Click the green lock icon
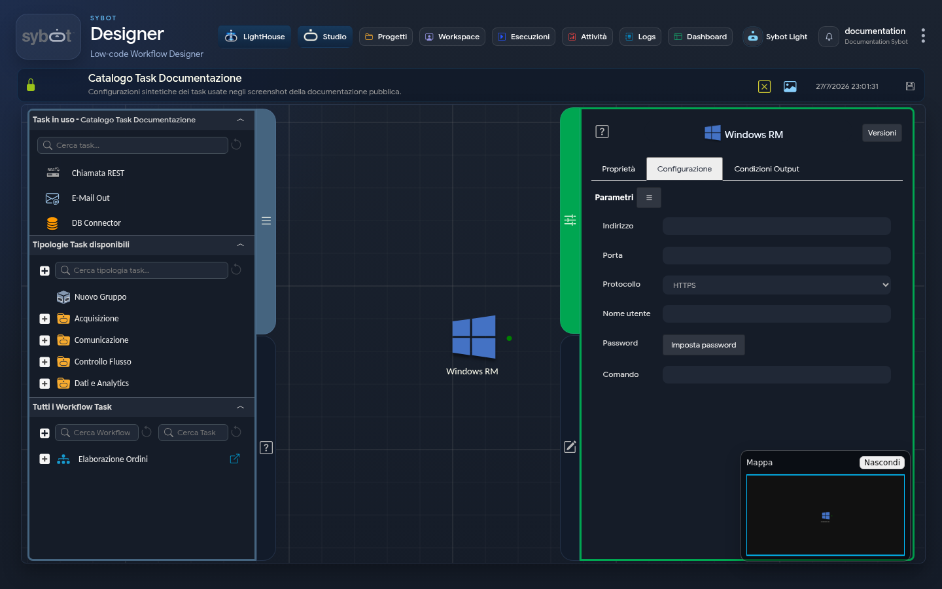Image resolution: width=942 pixels, height=589 pixels. pyautogui.click(x=31, y=85)
